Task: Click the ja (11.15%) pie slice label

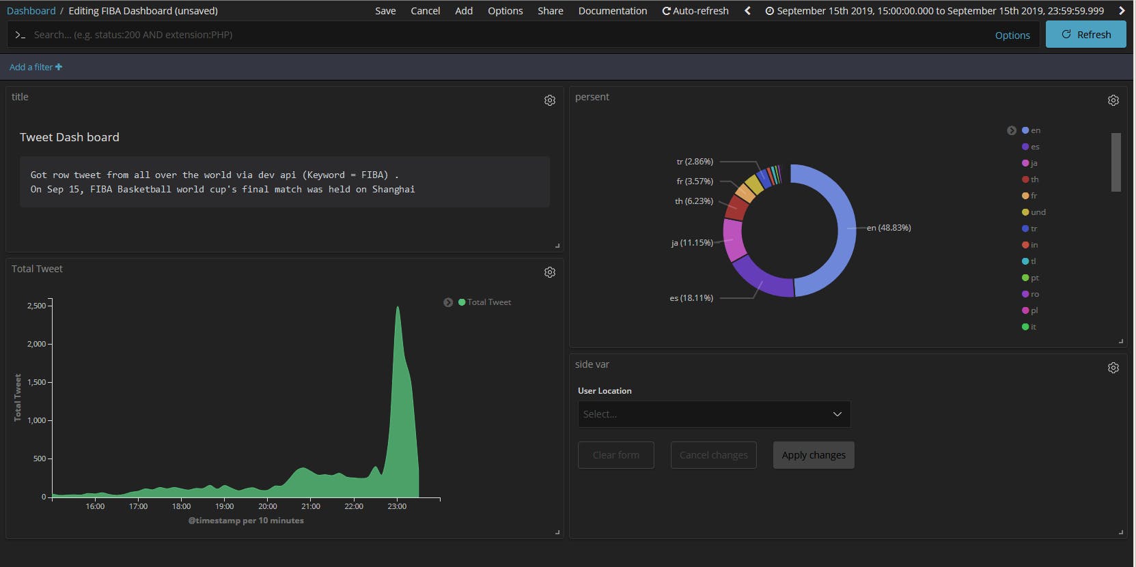Action: (x=692, y=243)
